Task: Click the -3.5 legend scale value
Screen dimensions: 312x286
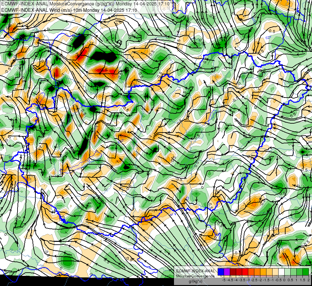Action: 242,280
